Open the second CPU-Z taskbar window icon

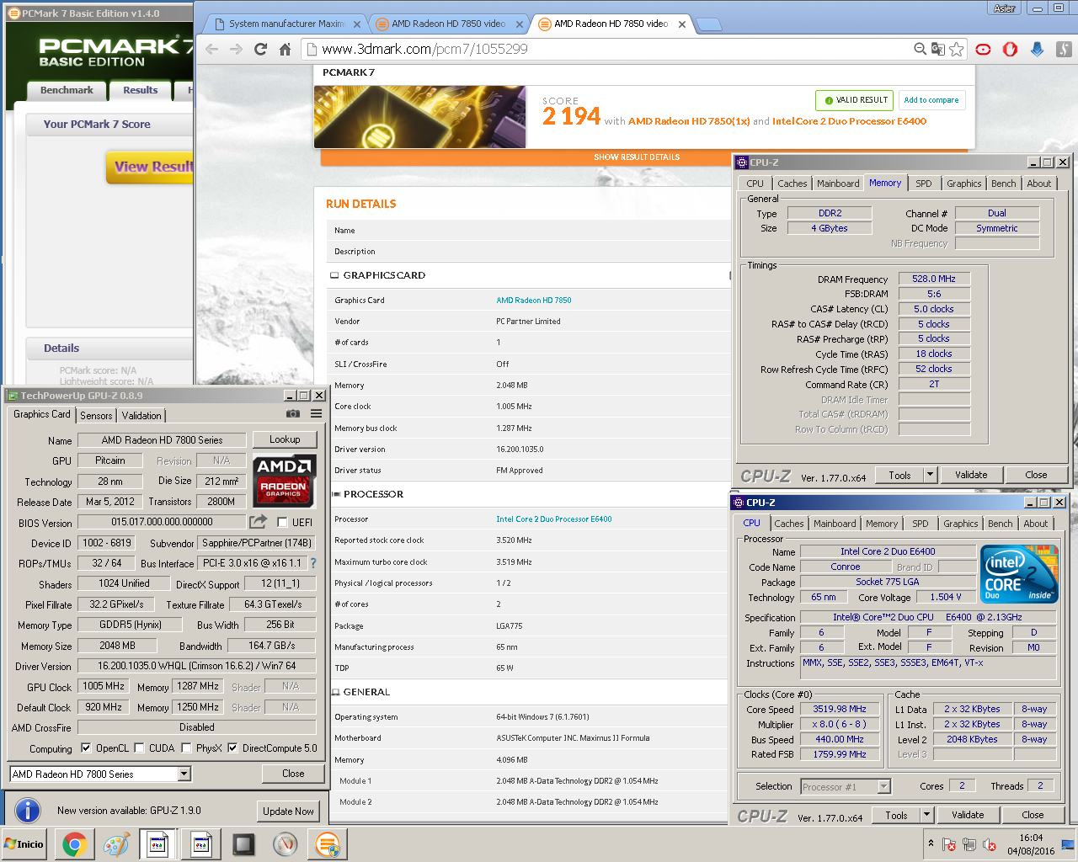(200, 844)
